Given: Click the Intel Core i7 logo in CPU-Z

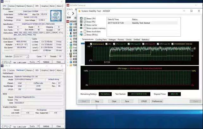Looking at the screenshot, I should (x=56, y=16).
